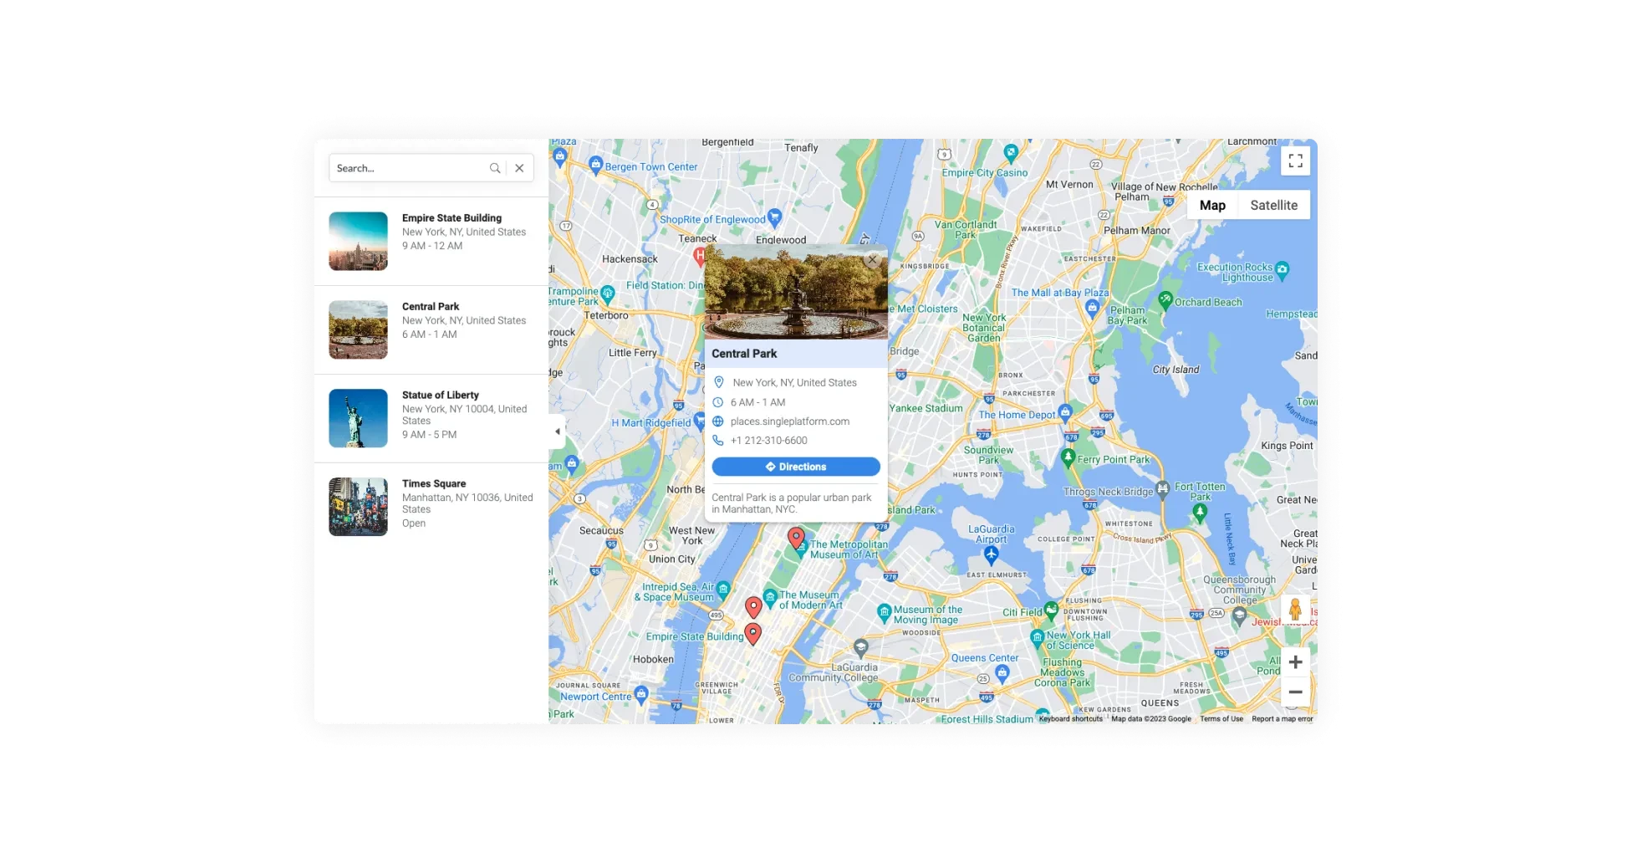Click the LaGuardia Airport plane icon
Viewport: 1632px width, 863px height.
991,554
